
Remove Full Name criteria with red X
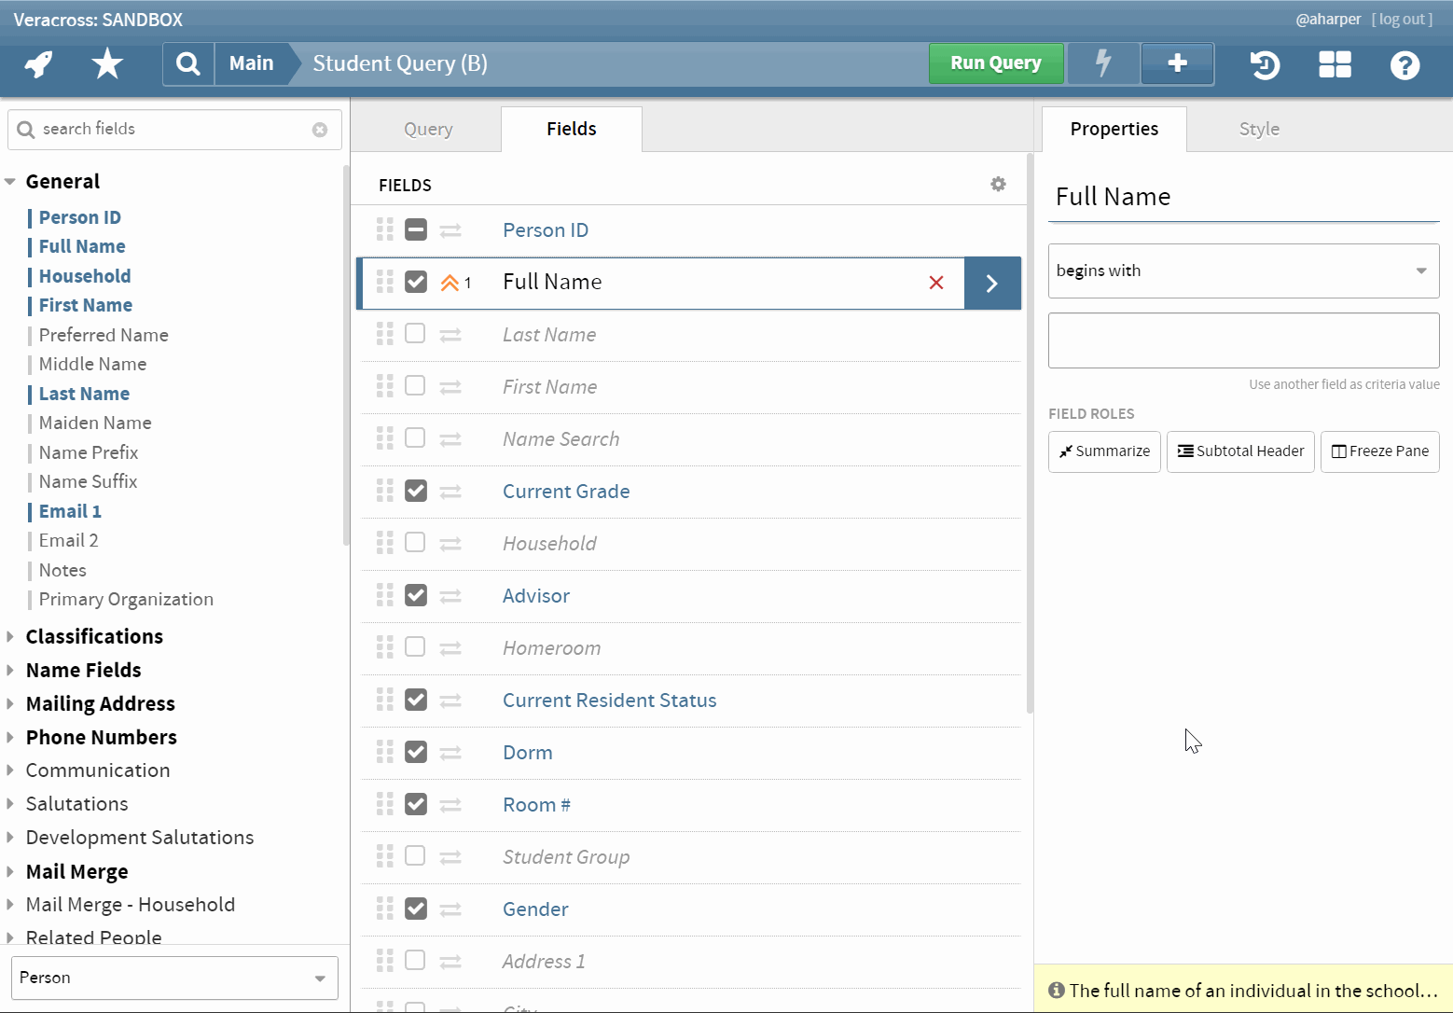(x=936, y=283)
